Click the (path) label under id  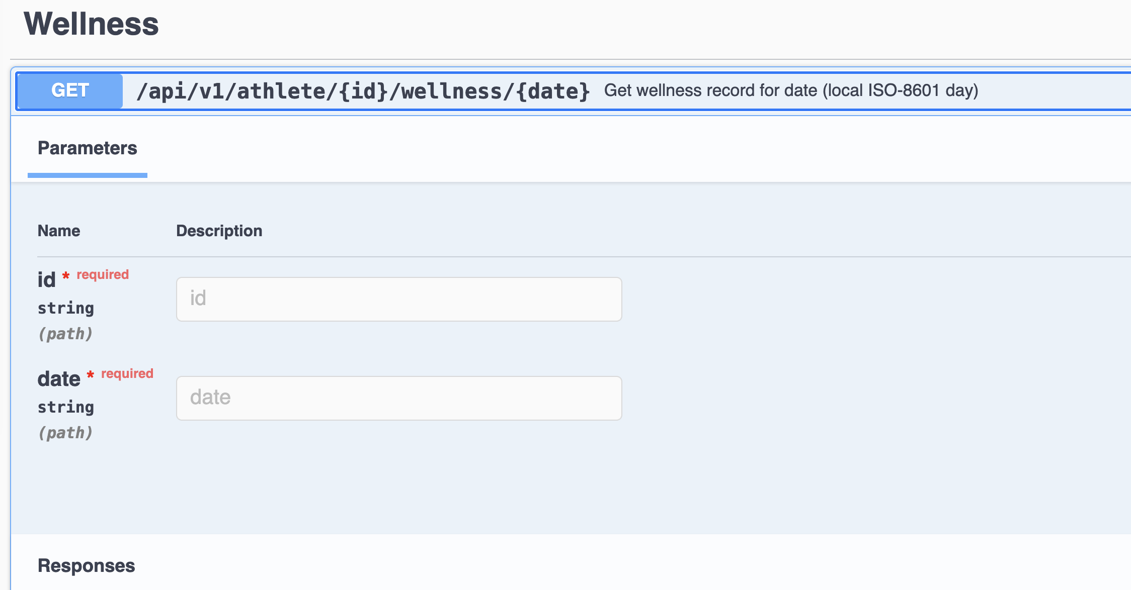click(65, 334)
